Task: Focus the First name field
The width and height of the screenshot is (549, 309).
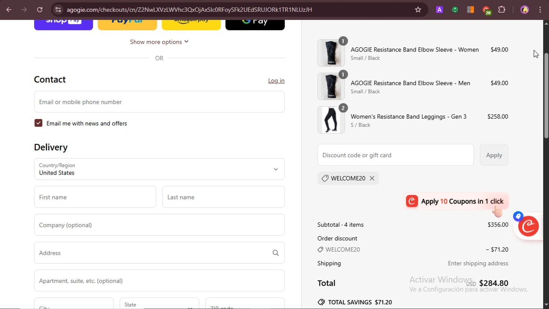Action: click(x=95, y=197)
